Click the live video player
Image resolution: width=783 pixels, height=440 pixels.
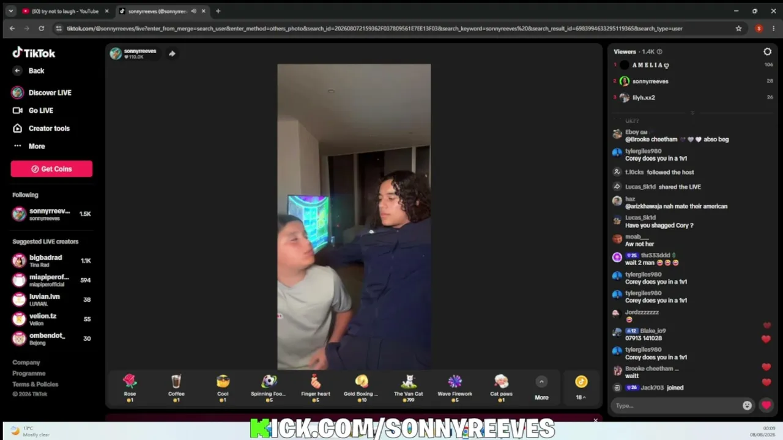coord(354,217)
